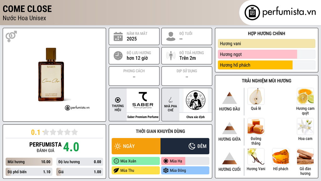Click the Hợp hương chính heading
Screen dimensions: 321x181
[x=266, y=33]
